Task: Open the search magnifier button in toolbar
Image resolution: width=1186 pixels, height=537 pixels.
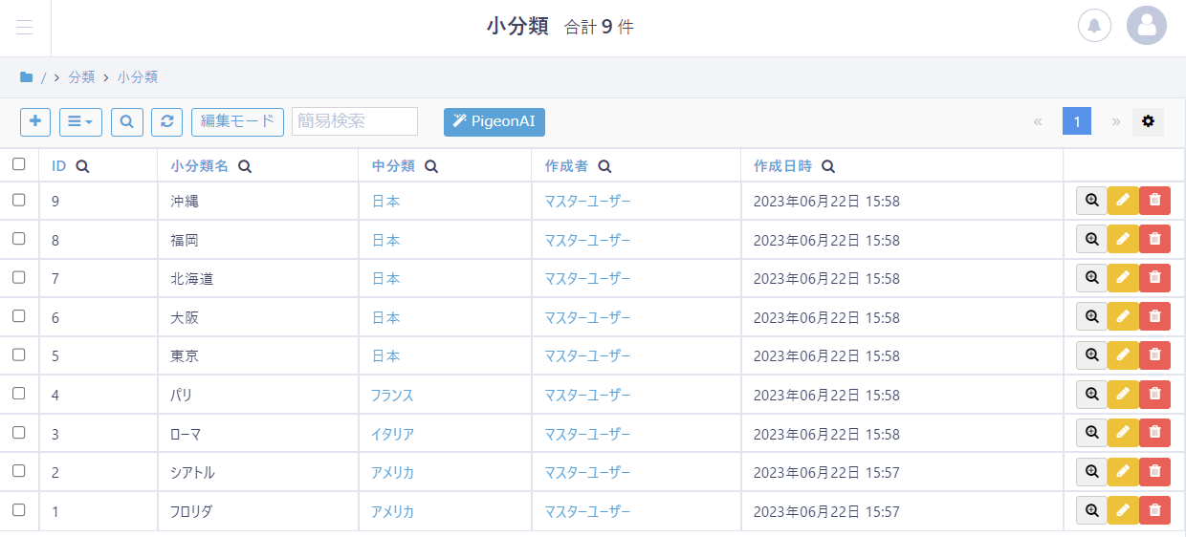Action: pyautogui.click(x=127, y=121)
